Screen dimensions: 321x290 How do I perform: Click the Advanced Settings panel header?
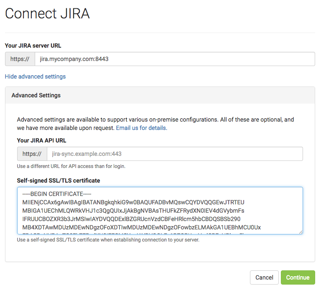[x=160, y=95]
